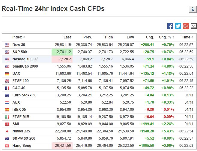This screenshot has width=197, height=151.
Task: Open the S&P 500 index link
Action: [20, 52]
